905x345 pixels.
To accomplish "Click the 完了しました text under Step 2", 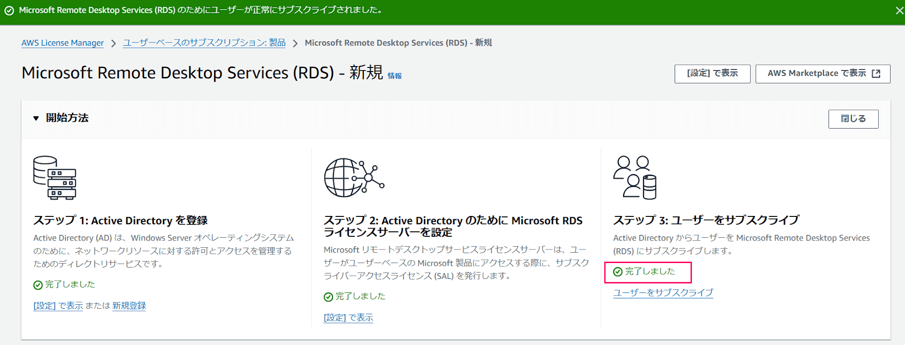I will coord(360,296).
